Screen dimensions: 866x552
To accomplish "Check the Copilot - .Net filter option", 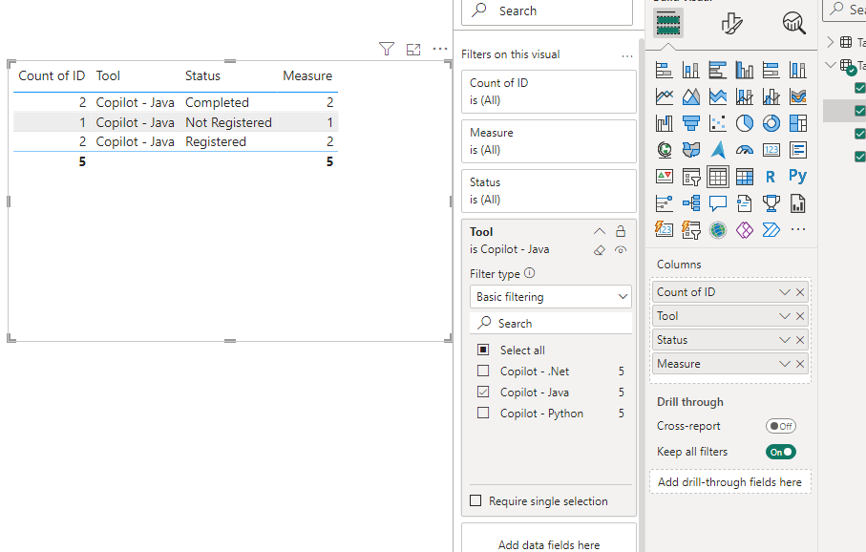I will [483, 371].
